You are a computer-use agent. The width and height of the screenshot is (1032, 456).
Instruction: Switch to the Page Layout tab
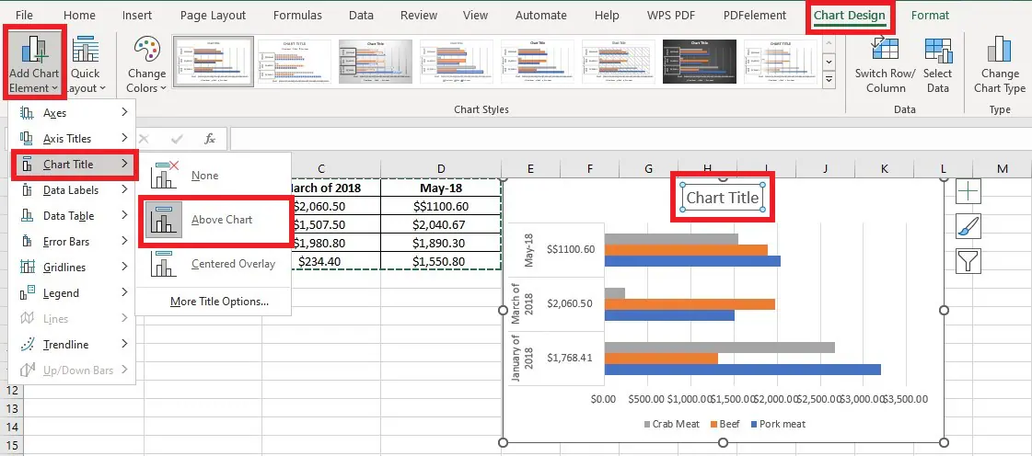point(213,15)
